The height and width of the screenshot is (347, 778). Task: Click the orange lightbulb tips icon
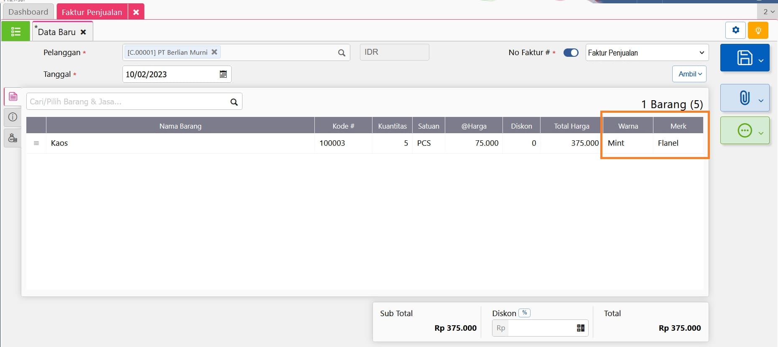[x=758, y=30]
